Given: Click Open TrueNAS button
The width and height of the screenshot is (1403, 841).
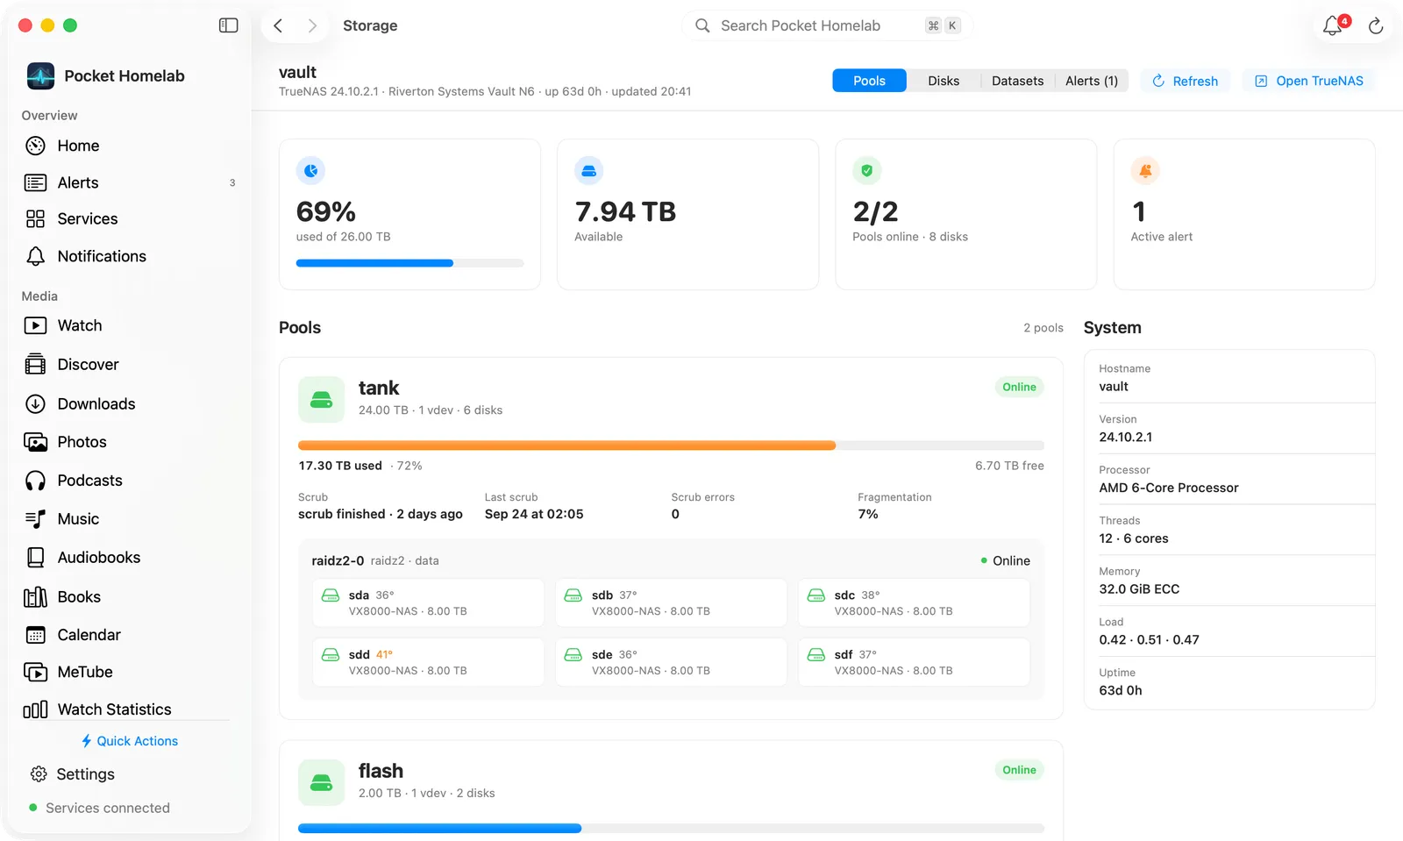Looking at the screenshot, I should tap(1308, 81).
